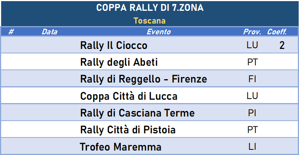Click the Evento column header
Viewport: 299px width, 155px height.
pyautogui.click(x=158, y=32)
